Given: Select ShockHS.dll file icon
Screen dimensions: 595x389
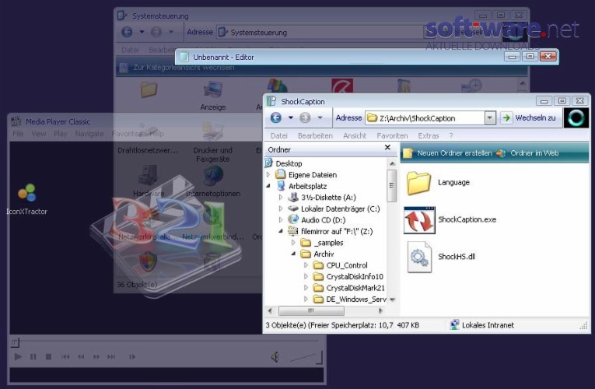Looking at the screenshot, I should [x=419, y=257].
